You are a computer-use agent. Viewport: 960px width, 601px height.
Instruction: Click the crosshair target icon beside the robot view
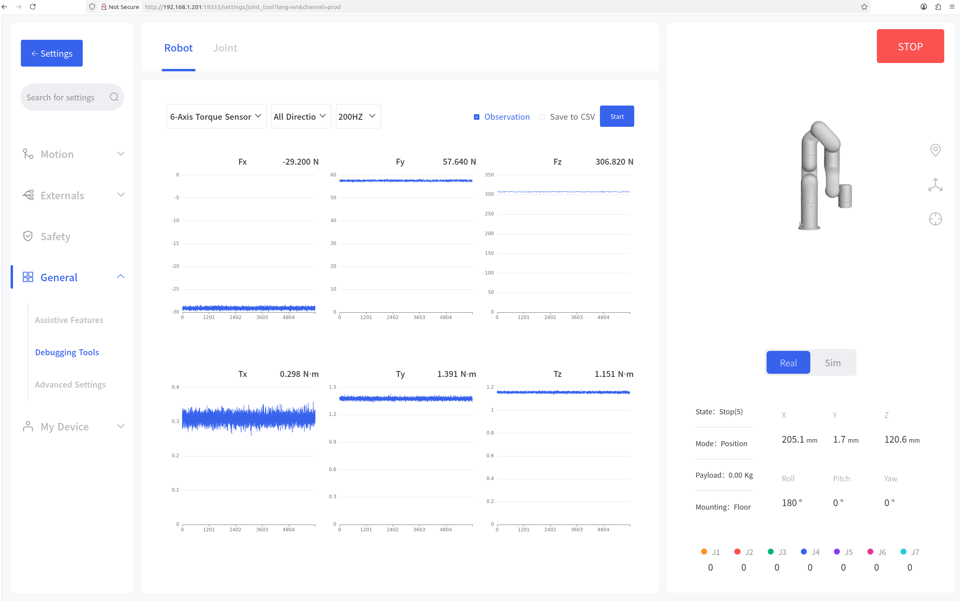[935, 219]
